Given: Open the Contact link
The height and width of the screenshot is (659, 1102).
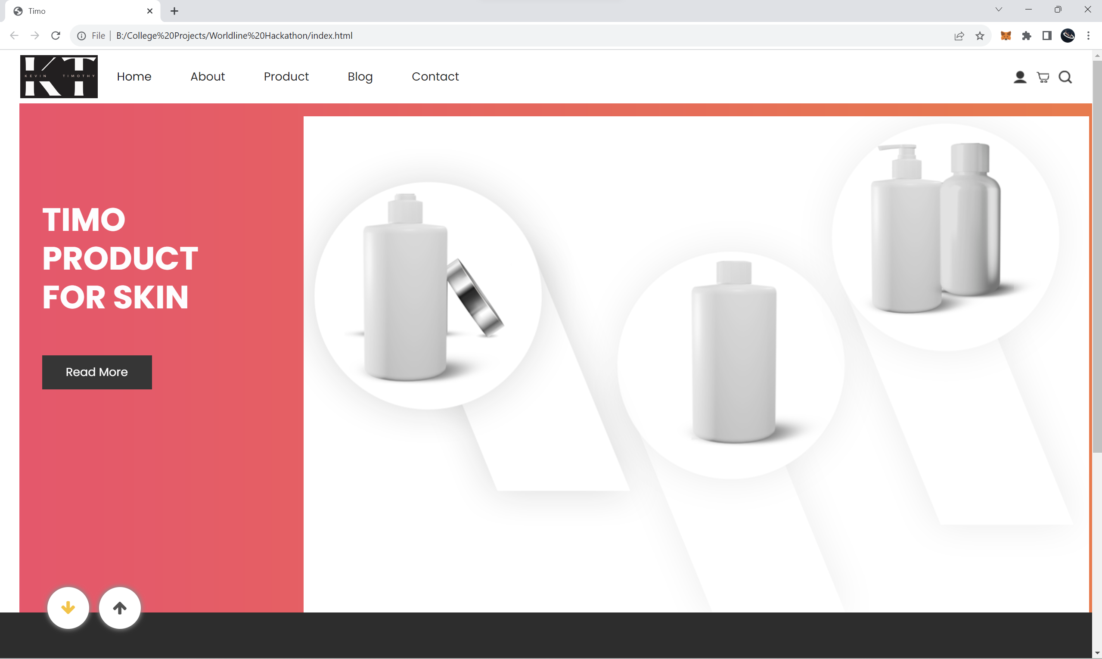Looking at the screenshot, I should click(x=435, y=76).
